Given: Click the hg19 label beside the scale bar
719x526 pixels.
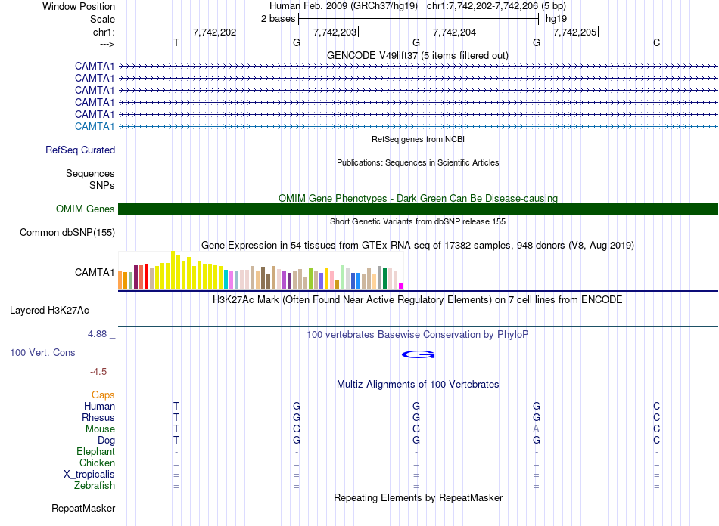Looking at the screenshot, I should tap(556, 19).
